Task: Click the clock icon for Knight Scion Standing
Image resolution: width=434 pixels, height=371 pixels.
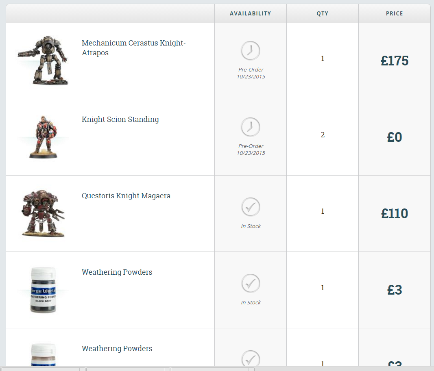Action: 251,127
